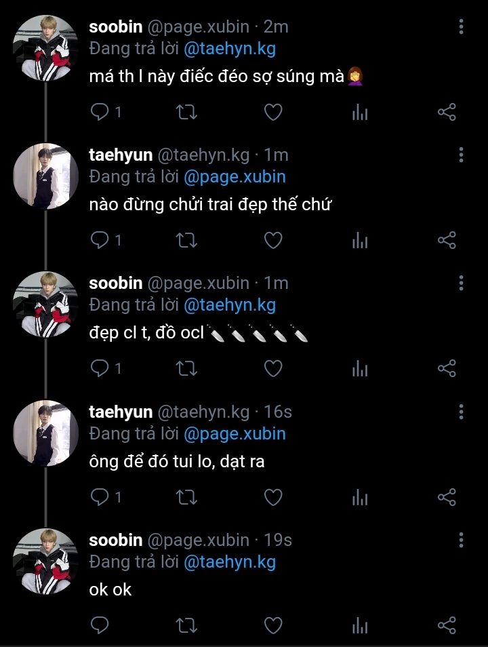The width and height of the screenshot is (488, 647).
Task: Like the tweet "nào đừng chửi trai đẹp thế chứ"
Action: pyautogui.click(x=272, y=240)
